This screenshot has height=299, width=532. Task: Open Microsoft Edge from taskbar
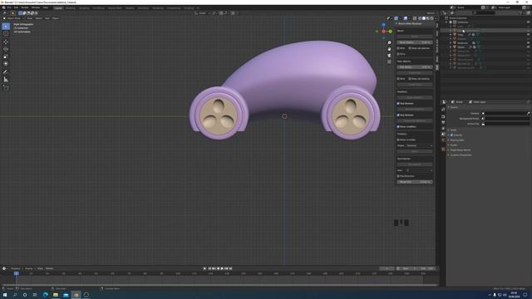click(46, 295)
